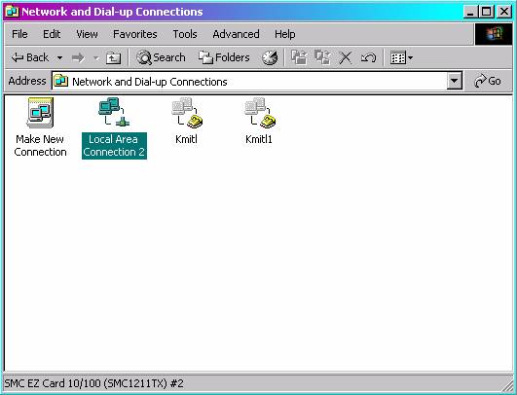Click the Undo arrow toolbar icon
The image size is (517, 395).
coord(368,58)
